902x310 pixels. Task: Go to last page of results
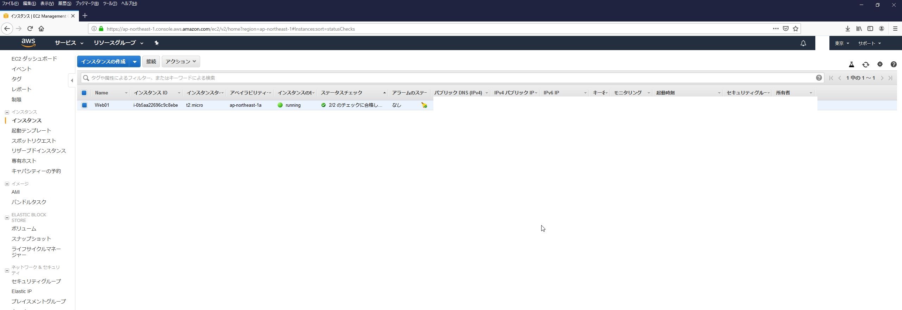click(890, 78)
